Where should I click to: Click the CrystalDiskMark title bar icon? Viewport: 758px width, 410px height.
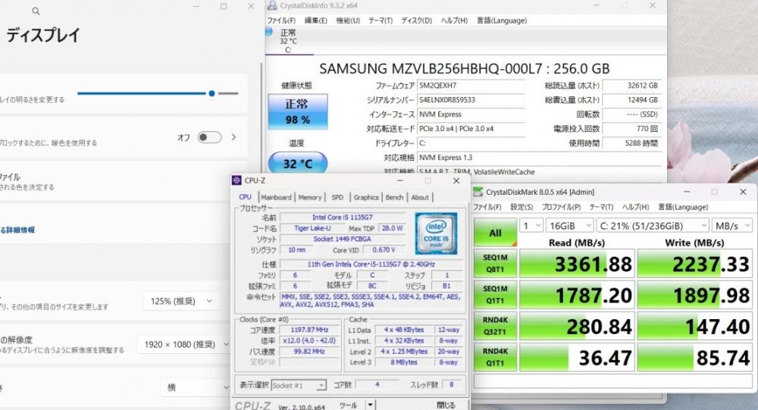(x=478, y=192)
